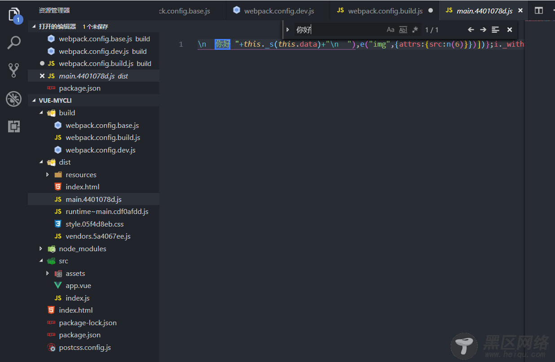Click HTML5 icon beside dist index.html

point(58,187)
